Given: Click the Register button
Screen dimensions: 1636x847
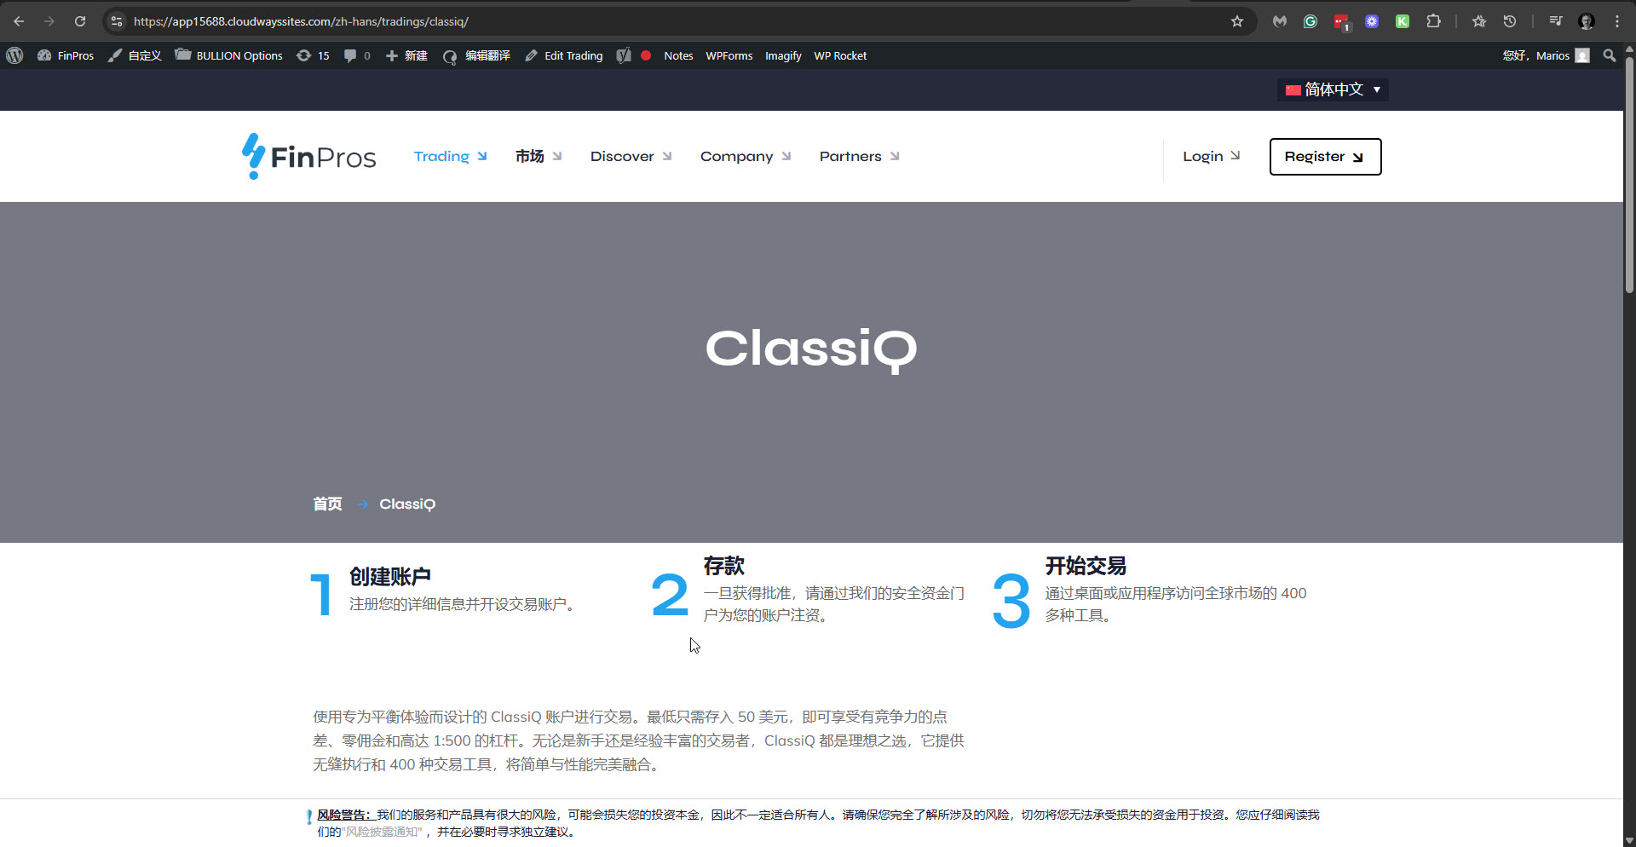Looking at the screenshot, I should (1325, 157).
